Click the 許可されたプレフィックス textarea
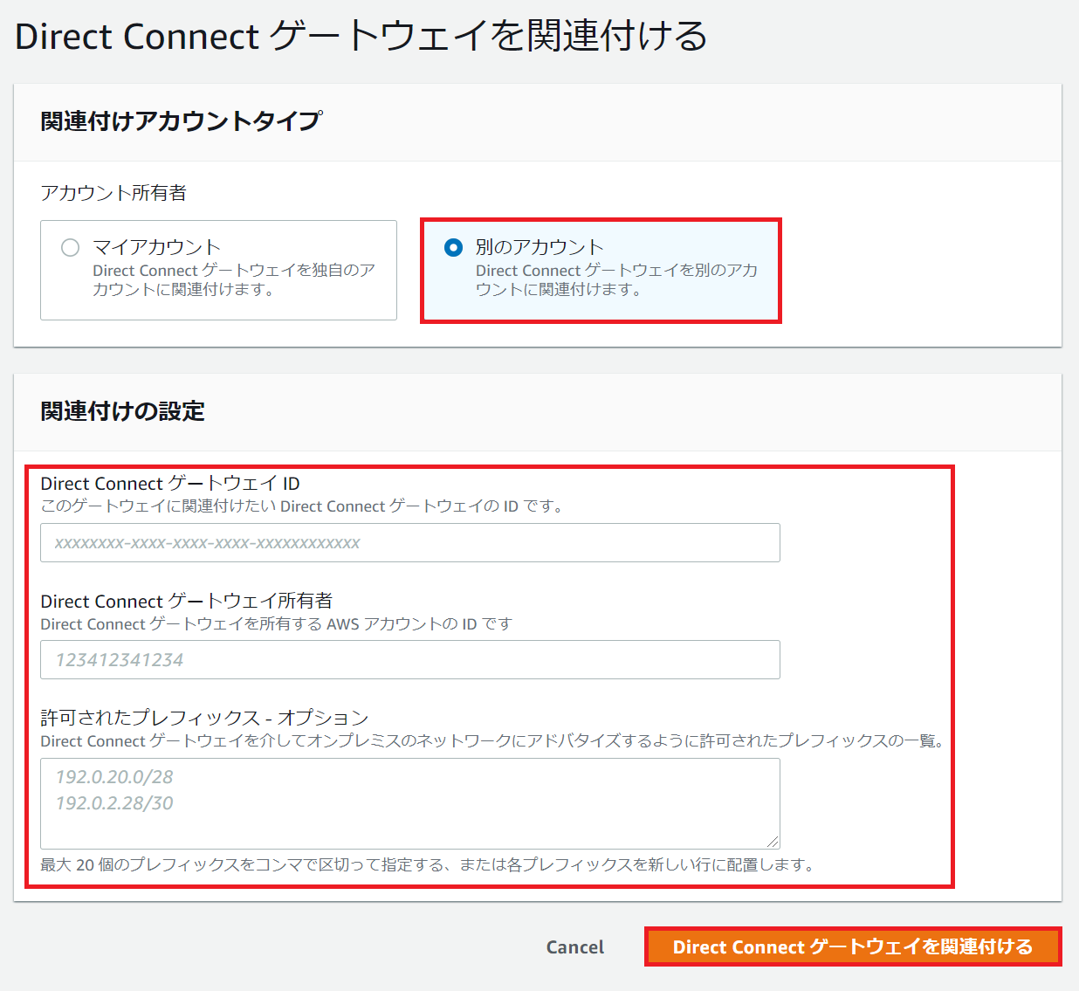The image size is (1079, 991). [410, 803]
